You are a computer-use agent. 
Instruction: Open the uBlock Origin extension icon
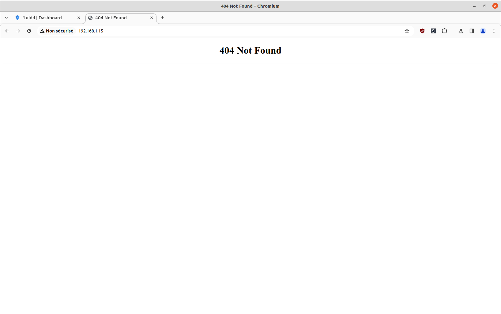[422, 31]
